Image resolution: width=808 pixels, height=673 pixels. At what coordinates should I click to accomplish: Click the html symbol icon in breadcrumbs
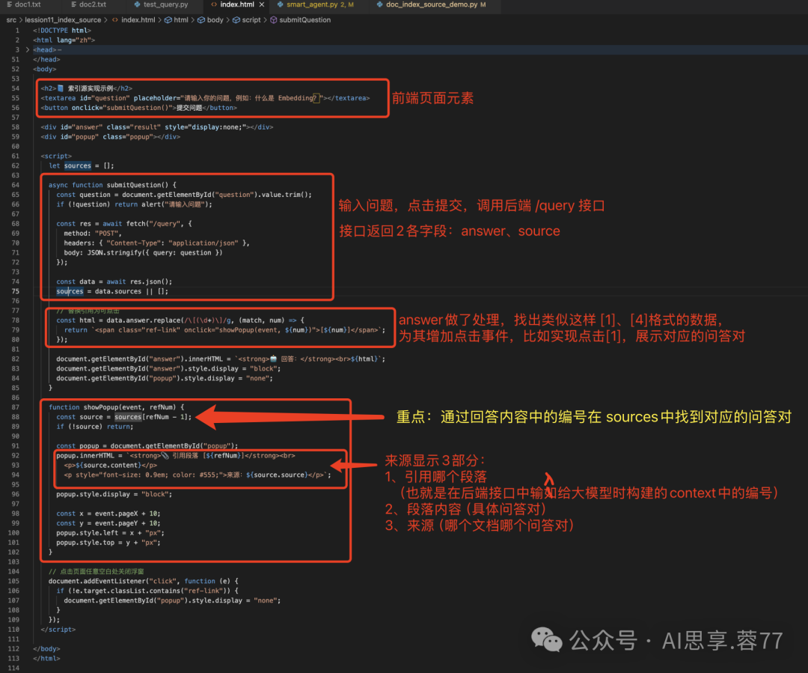(x=167, y=19)
